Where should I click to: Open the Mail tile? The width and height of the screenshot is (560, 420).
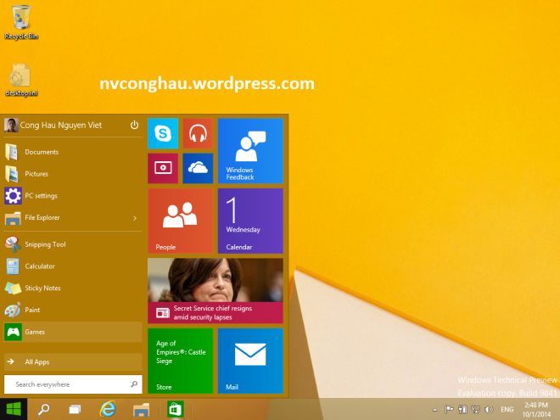[250, 361]
